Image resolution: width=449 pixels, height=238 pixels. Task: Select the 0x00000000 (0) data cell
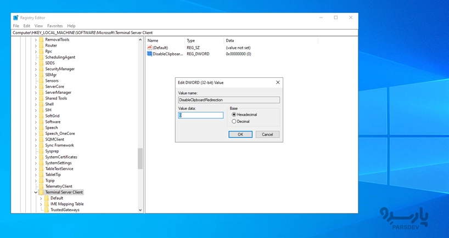coord(239,54)
